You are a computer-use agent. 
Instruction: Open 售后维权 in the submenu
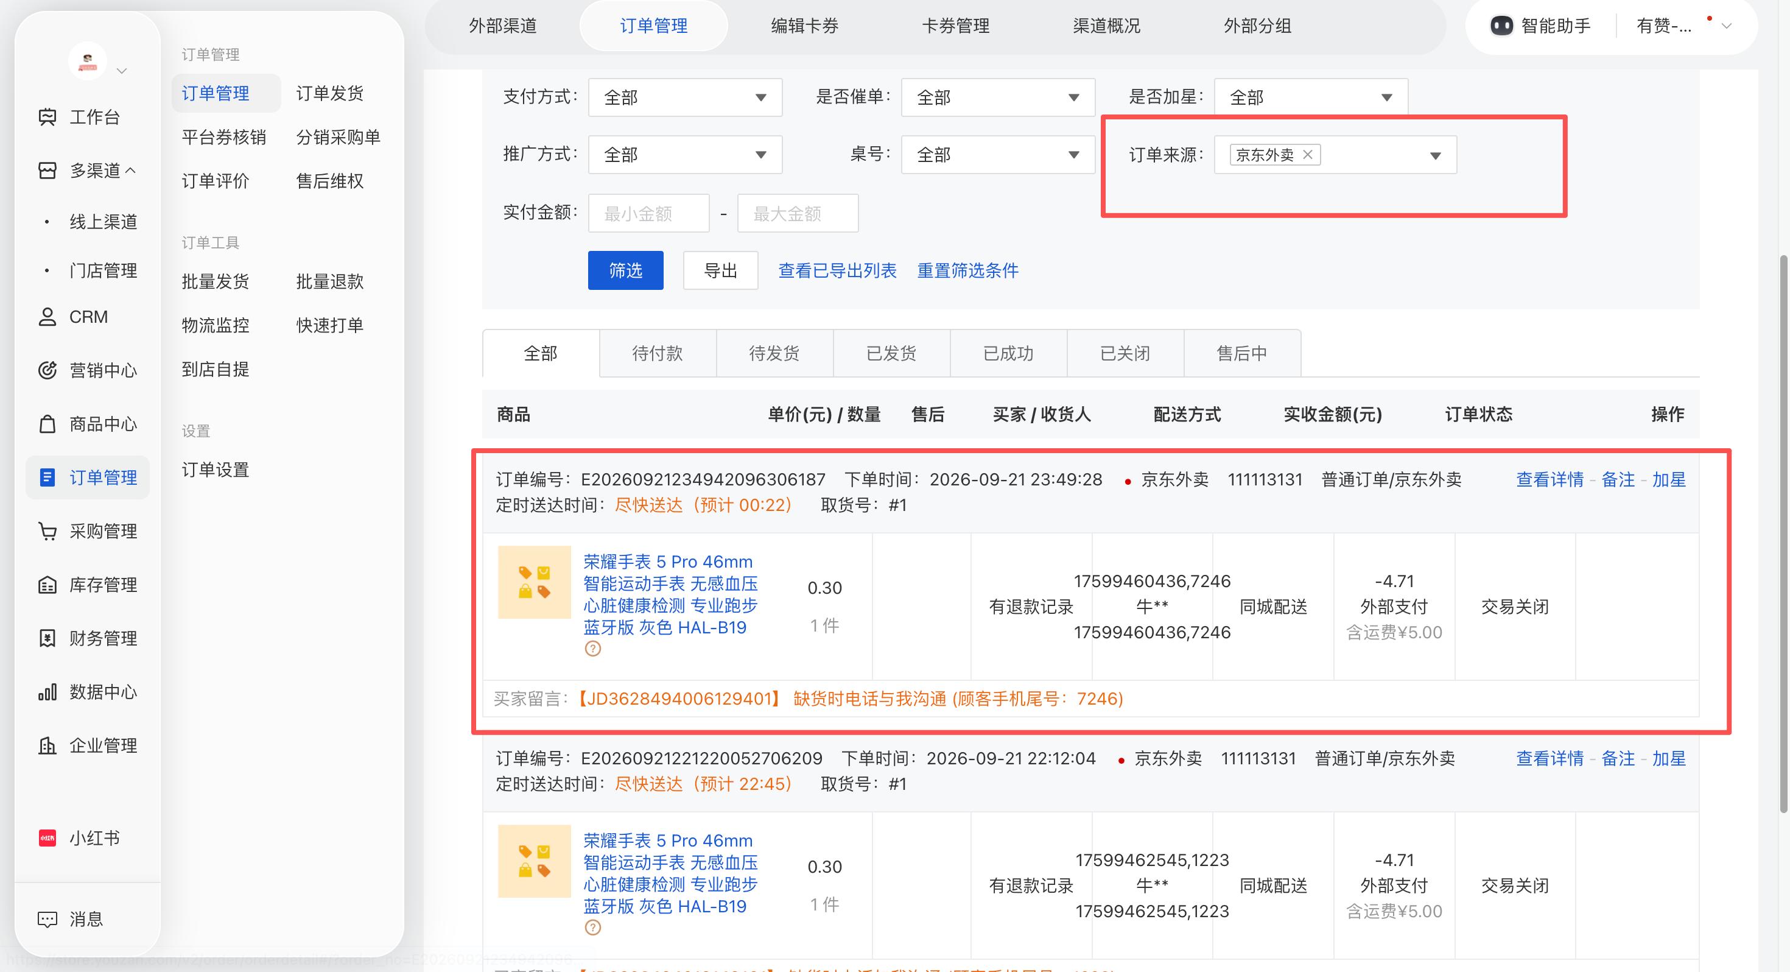coord(329,181)
